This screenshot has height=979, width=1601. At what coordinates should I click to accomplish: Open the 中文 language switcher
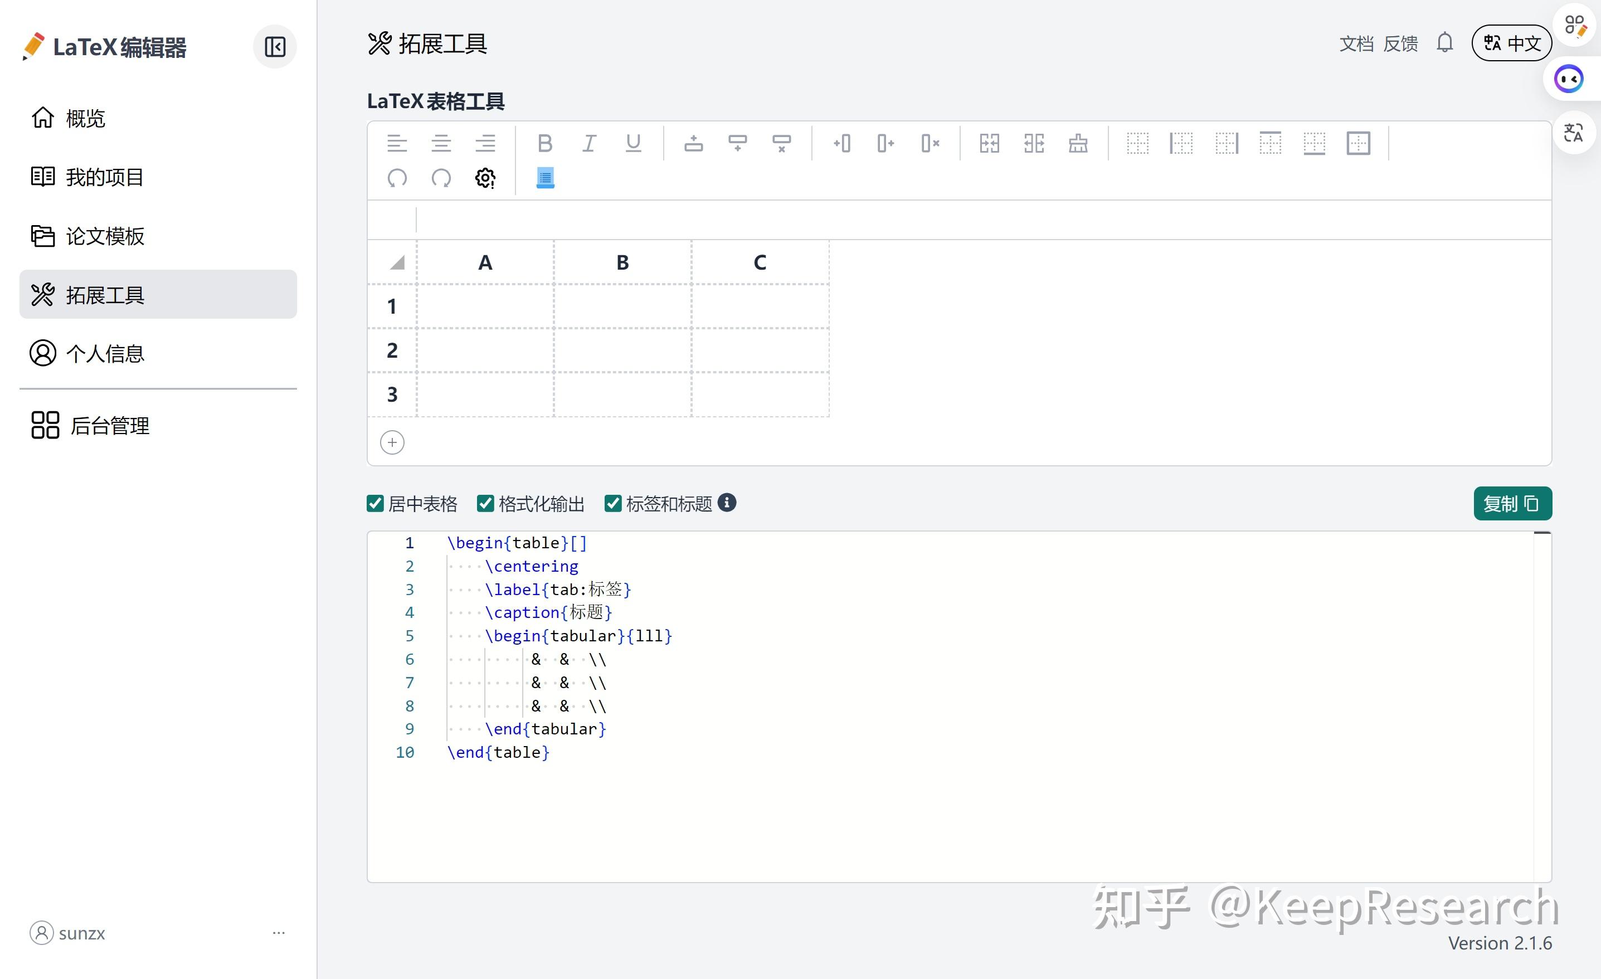coord(1511,42)
